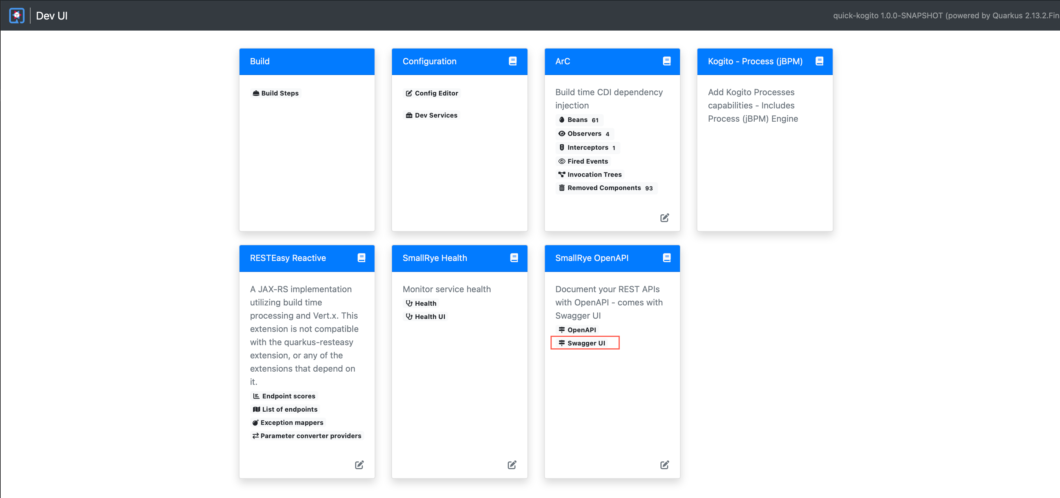Click the SmallRye Health card title
The width and height of the screenshot is (1060, 498).
pos(435,258)
